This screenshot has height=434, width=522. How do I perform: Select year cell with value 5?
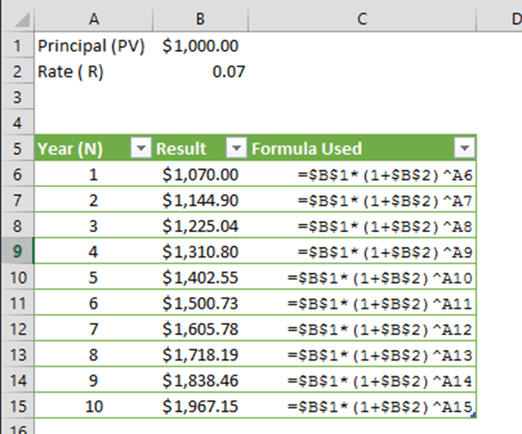[93, 278]
